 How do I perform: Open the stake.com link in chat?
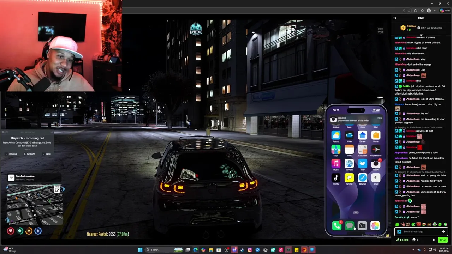(x=416, y=92)
